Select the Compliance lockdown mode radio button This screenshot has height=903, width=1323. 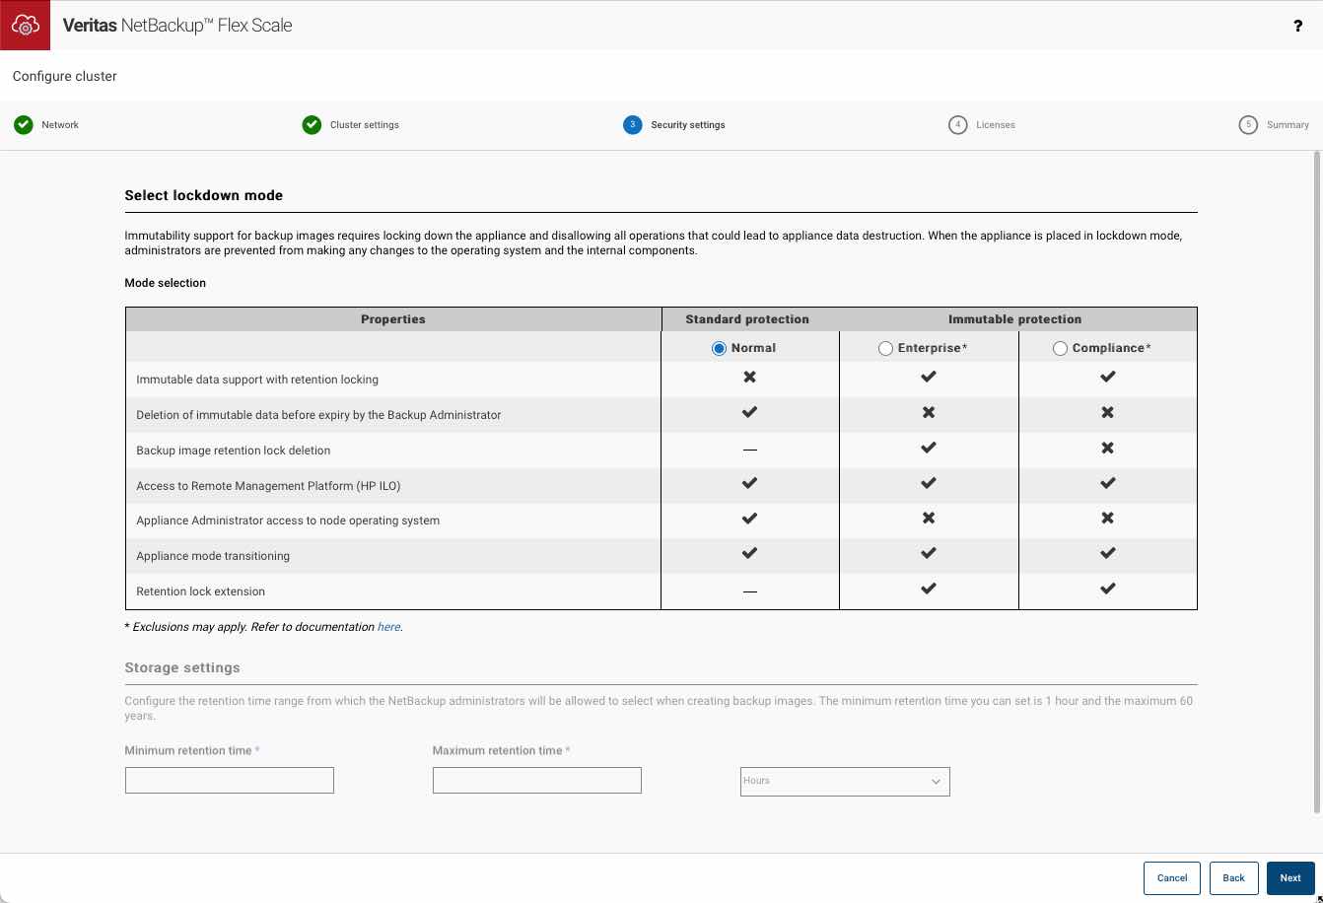(1060, 348)
